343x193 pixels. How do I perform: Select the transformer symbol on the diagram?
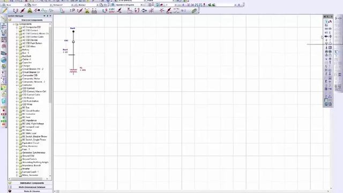[73, 71]
